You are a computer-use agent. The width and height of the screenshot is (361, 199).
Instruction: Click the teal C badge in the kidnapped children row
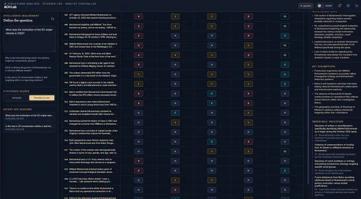[285, 36]
